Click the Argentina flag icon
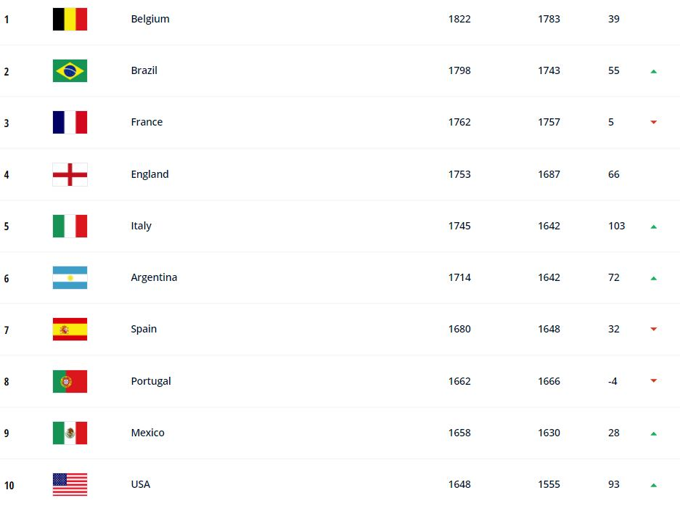The image size is (680, 506). (70, 277)
